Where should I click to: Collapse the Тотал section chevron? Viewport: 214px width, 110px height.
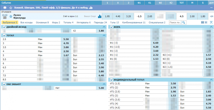point(104,35)
